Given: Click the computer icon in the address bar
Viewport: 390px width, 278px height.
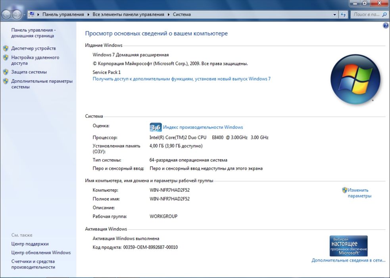Looking at the screenshot, I should (32, 14).
